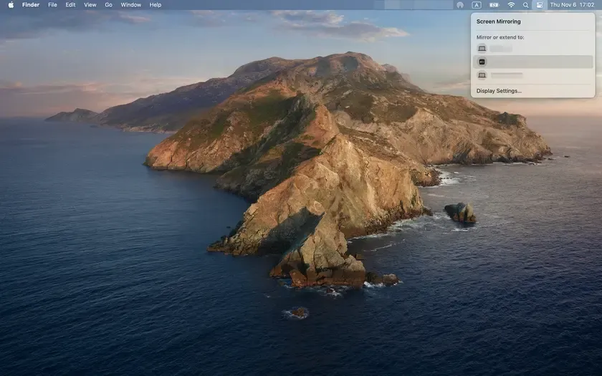This screenshot has height=376, width=602.
Task: Open the Finder menu
Action: click(31, 5)
